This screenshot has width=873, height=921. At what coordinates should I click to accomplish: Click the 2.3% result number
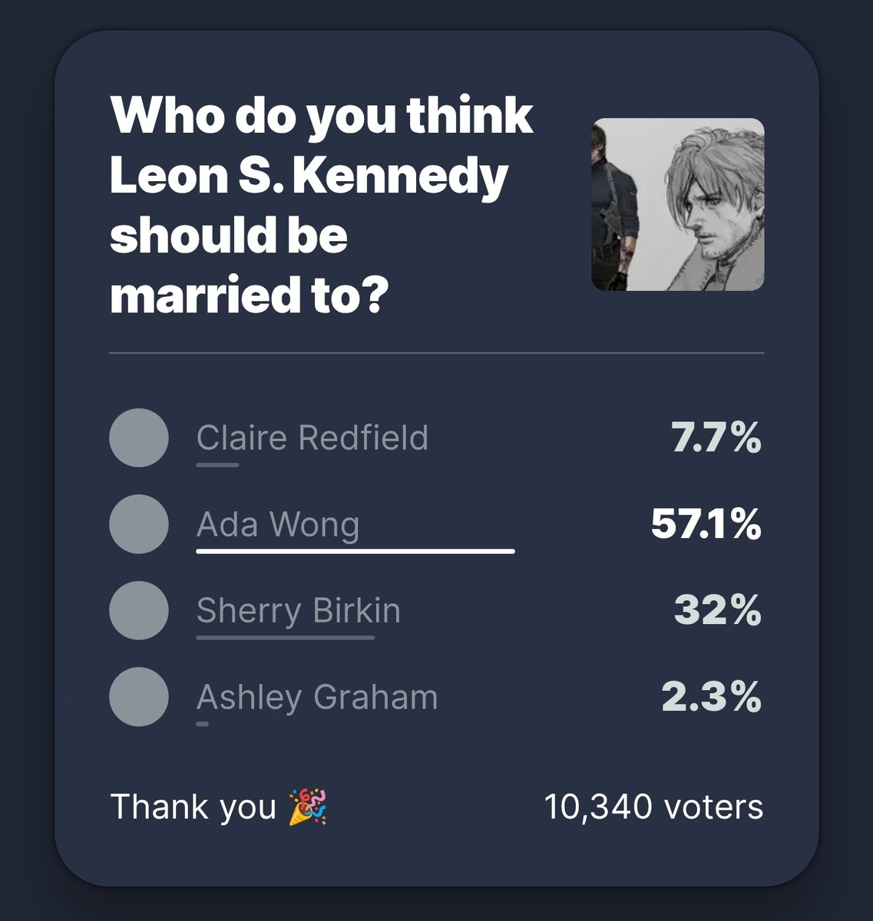(711, 697)
